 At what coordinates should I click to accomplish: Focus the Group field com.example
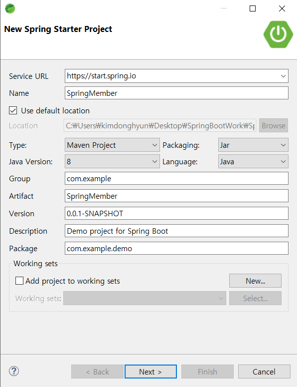tap(176, 178)
